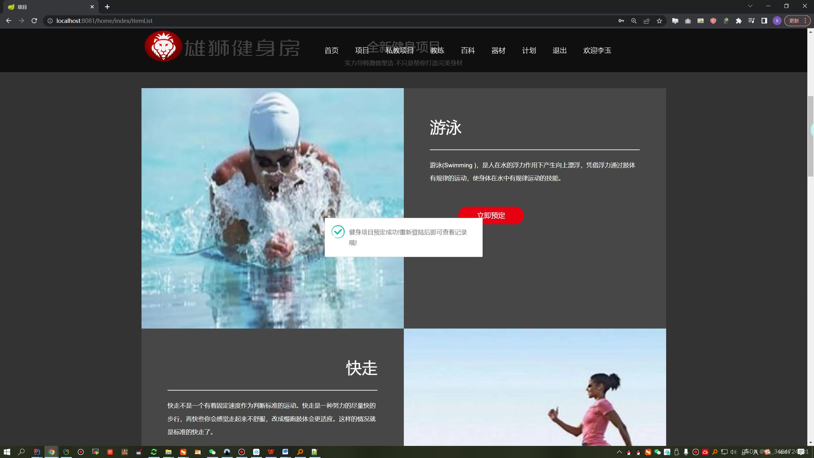
Task: Toggle the browser side panel
Action: tap(764, 21)
